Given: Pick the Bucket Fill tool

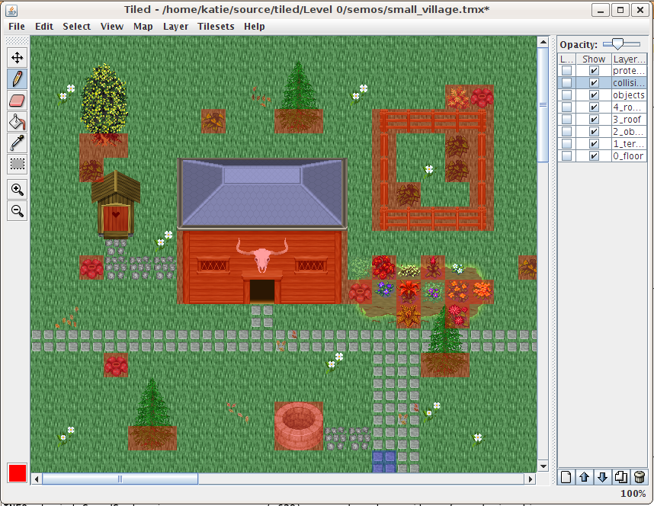Looking at the screenshot, I should click(x=17, y=121).
